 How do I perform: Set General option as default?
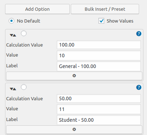tap(24, 33)
